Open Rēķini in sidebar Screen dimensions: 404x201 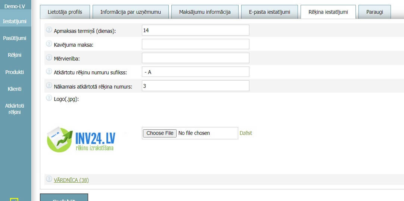click(15, 55)
